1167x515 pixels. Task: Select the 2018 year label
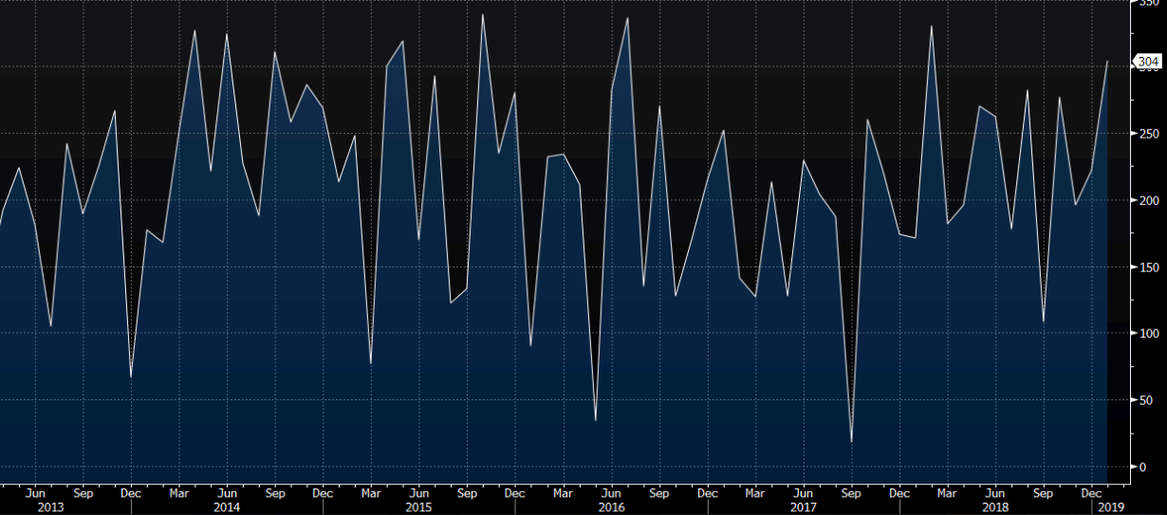click(x=995, y=507)
